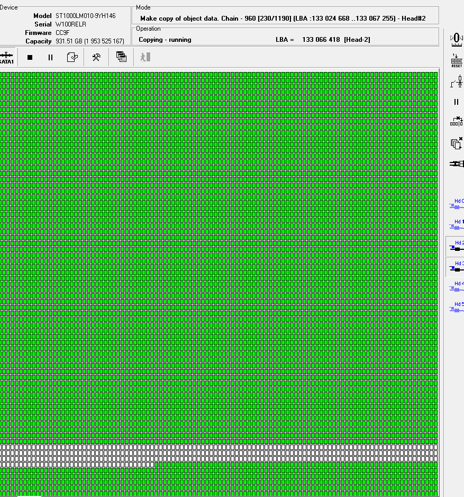Click the serial number W100RELR
Image resolution: width=464 pixels, height=497 pixels.
tap(71, 24)
